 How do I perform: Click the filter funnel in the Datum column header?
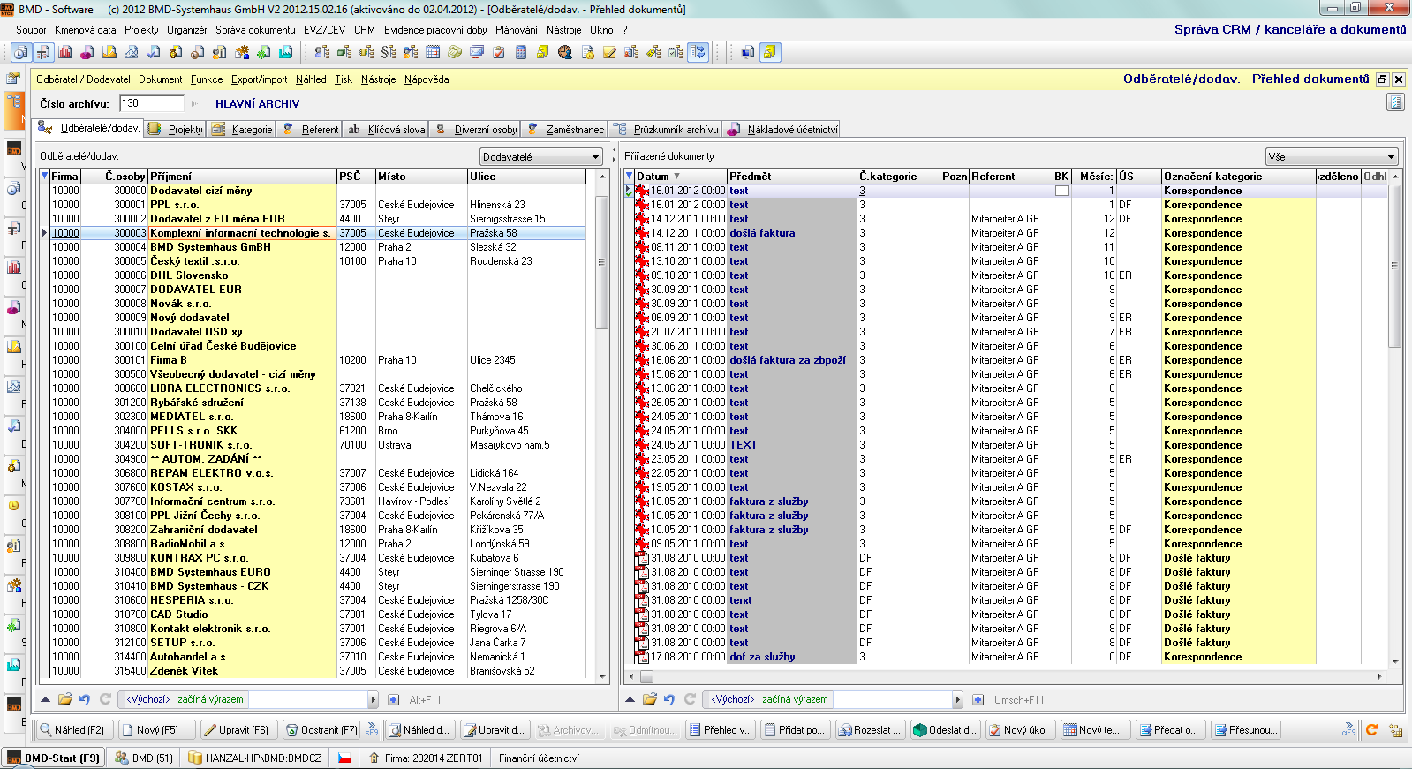[630, 177]
